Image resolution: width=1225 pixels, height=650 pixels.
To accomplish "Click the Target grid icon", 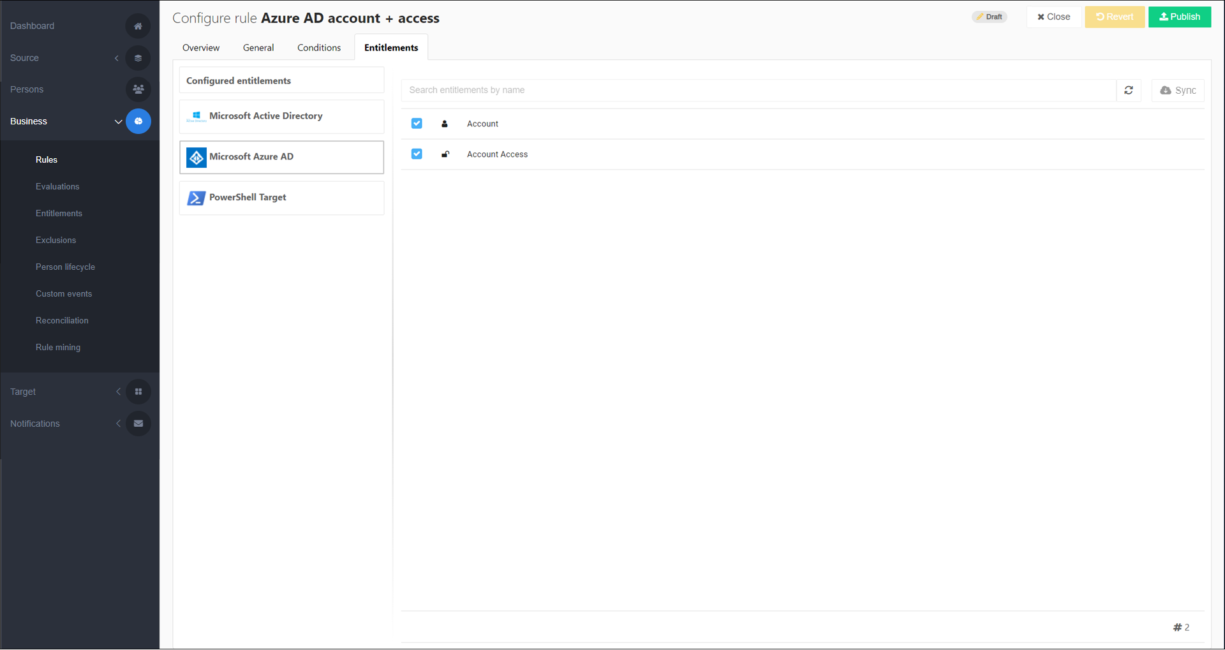I will coord(138,392).
